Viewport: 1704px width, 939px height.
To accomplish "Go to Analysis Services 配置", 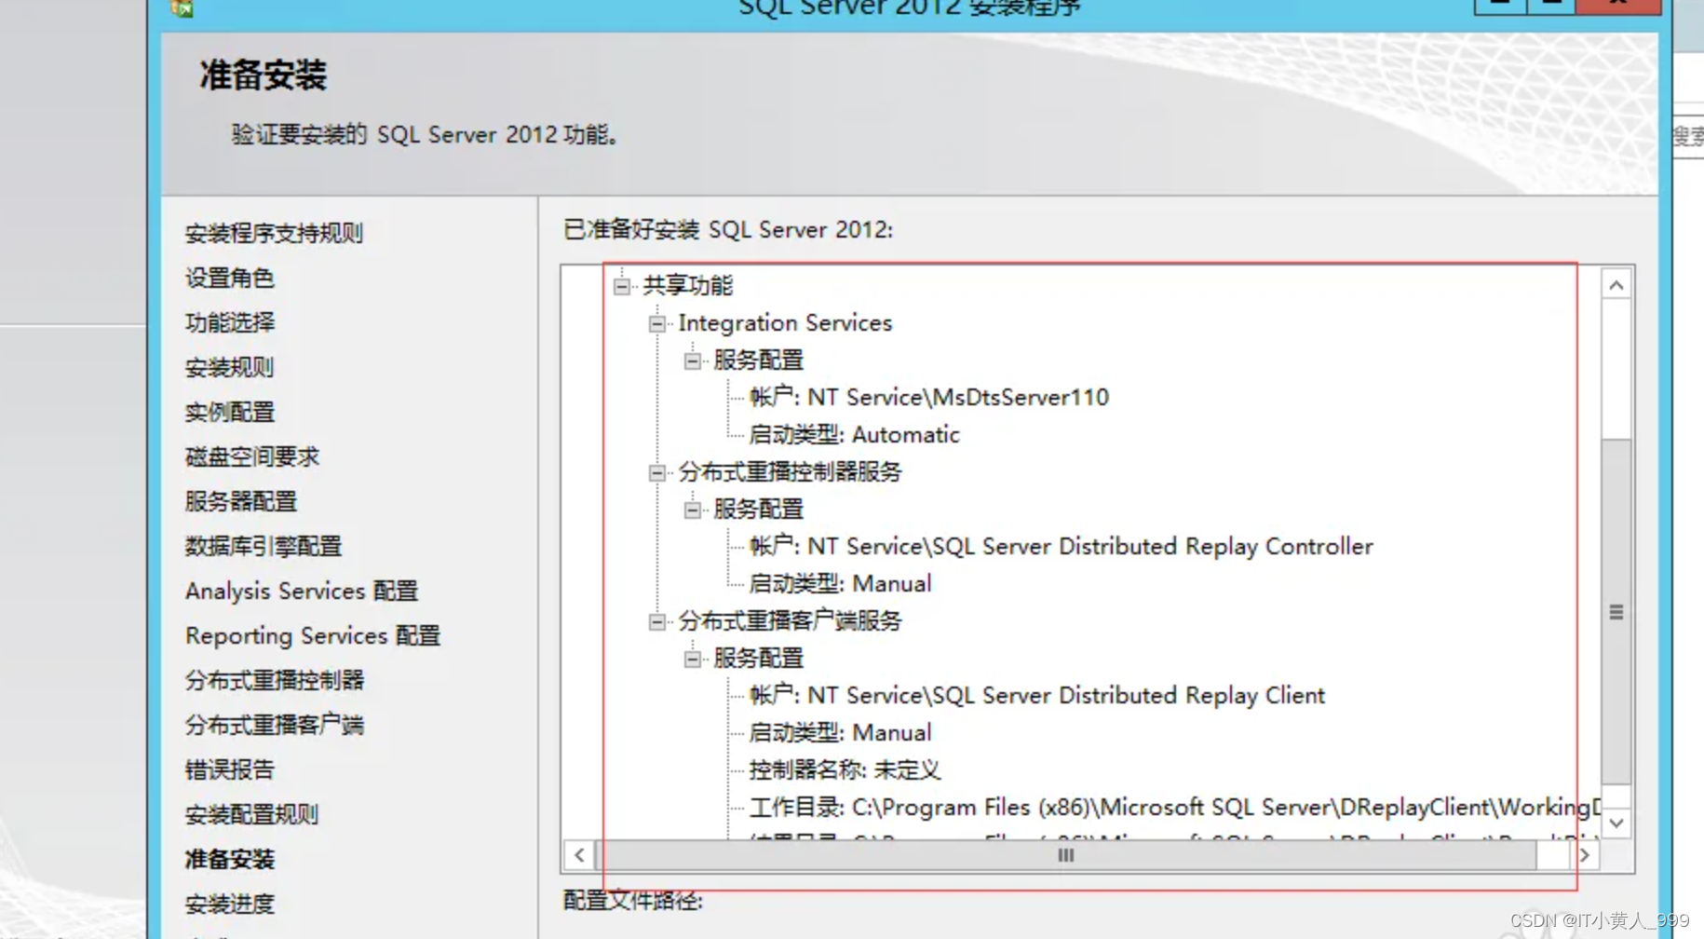I will (302, 591).
